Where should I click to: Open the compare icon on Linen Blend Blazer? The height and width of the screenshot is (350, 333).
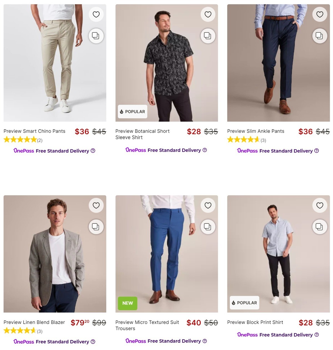click(96, 227)
